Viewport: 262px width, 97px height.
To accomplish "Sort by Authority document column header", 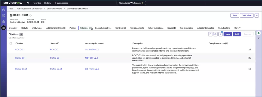I will click(x=94, y=43).
